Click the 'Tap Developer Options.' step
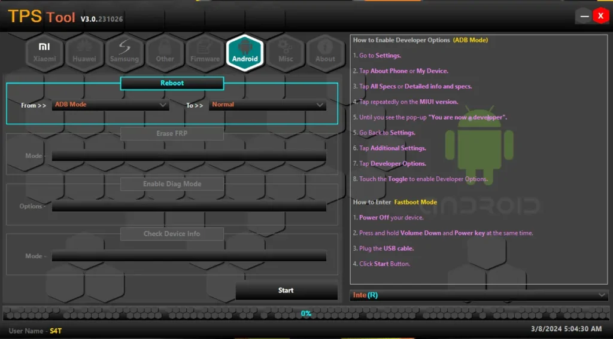 [x=390, y=164]
